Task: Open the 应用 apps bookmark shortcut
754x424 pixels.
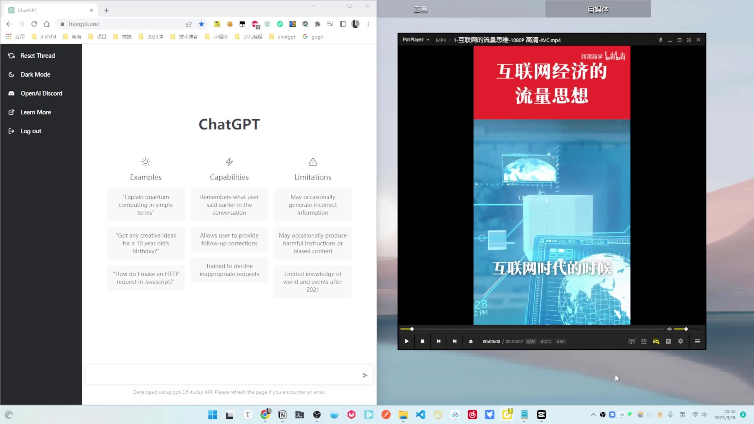Action: 16,37
